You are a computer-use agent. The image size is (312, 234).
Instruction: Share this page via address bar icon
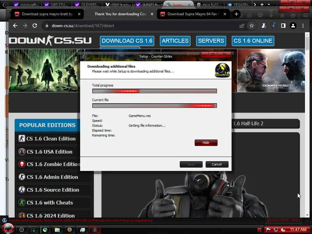(x=242, y=26)
